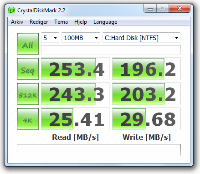The image size is (200, 174).
Task: Click the empty comment field at the bottom
Action: 99,150
